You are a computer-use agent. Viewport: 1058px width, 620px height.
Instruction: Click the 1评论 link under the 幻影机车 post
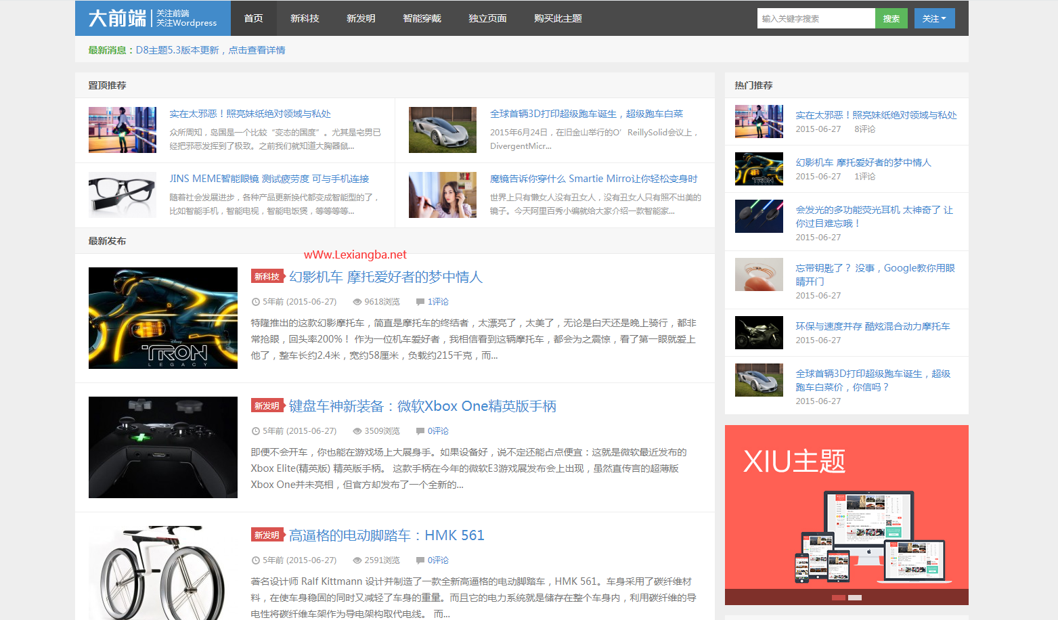pos(438,302)
